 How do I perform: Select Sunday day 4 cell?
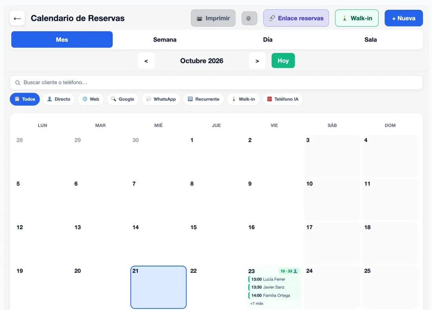coord(390,156)
